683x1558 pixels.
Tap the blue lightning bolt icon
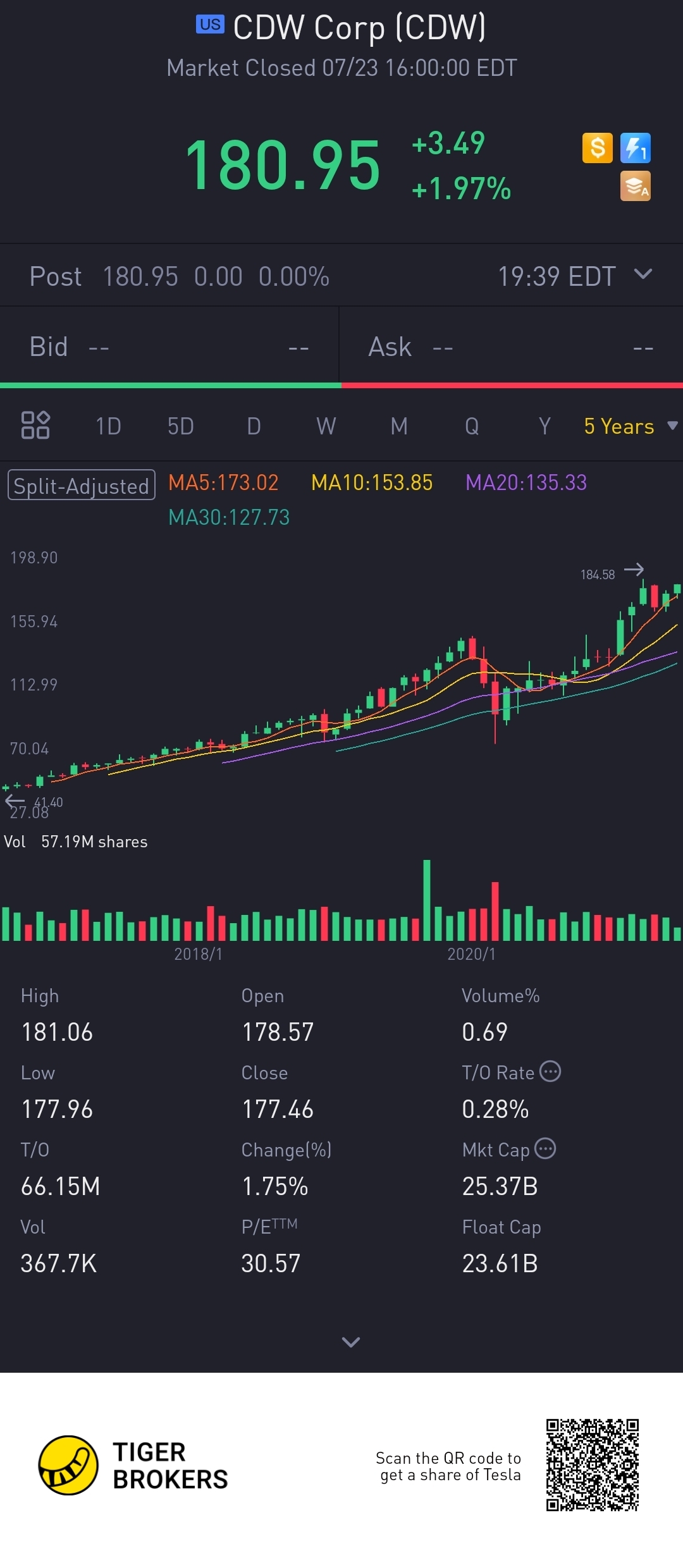click(x=635, y=149)
